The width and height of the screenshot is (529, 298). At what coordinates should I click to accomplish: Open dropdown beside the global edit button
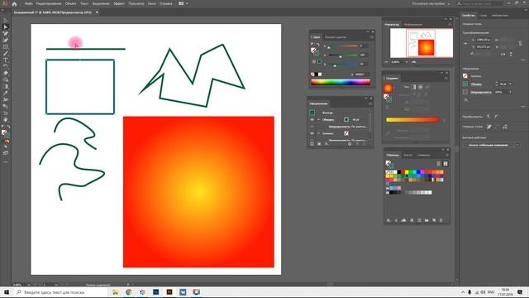point(517,145)
